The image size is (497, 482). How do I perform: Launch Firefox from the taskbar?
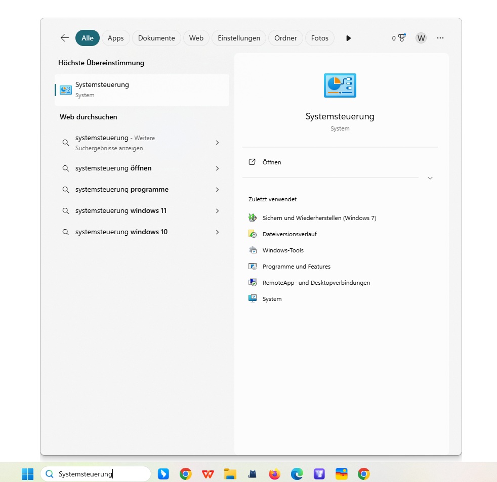274,474
